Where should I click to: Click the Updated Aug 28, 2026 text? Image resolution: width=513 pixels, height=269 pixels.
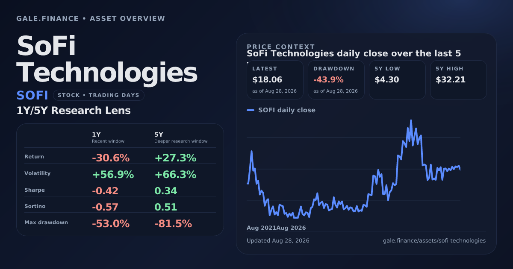tap(278, 241)
